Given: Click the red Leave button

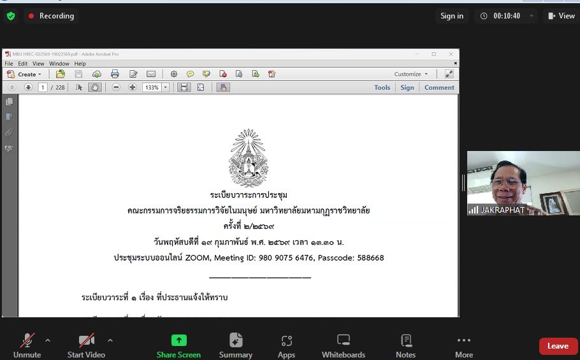Looking at the screenshot, I should (558, 346).
